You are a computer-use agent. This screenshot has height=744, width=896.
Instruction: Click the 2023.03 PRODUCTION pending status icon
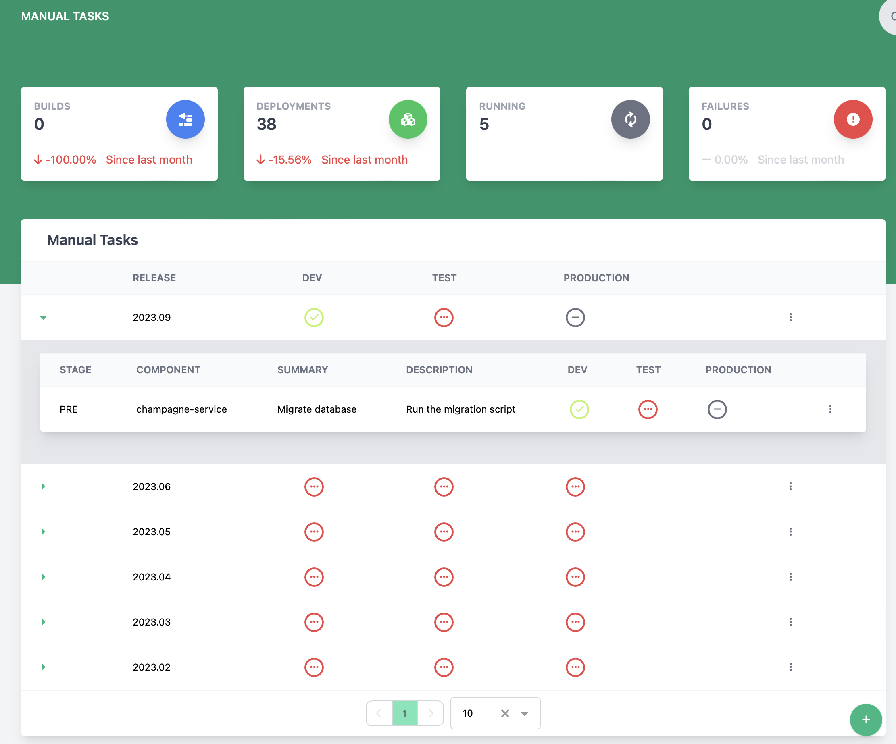575,622
